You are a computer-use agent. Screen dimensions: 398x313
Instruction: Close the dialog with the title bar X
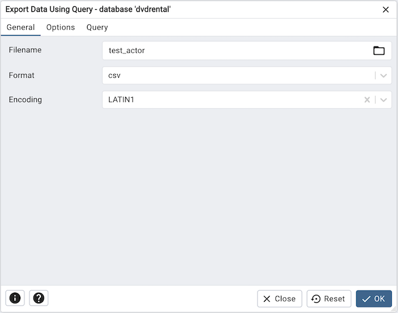pyautogui.click(x=385, y=9)
